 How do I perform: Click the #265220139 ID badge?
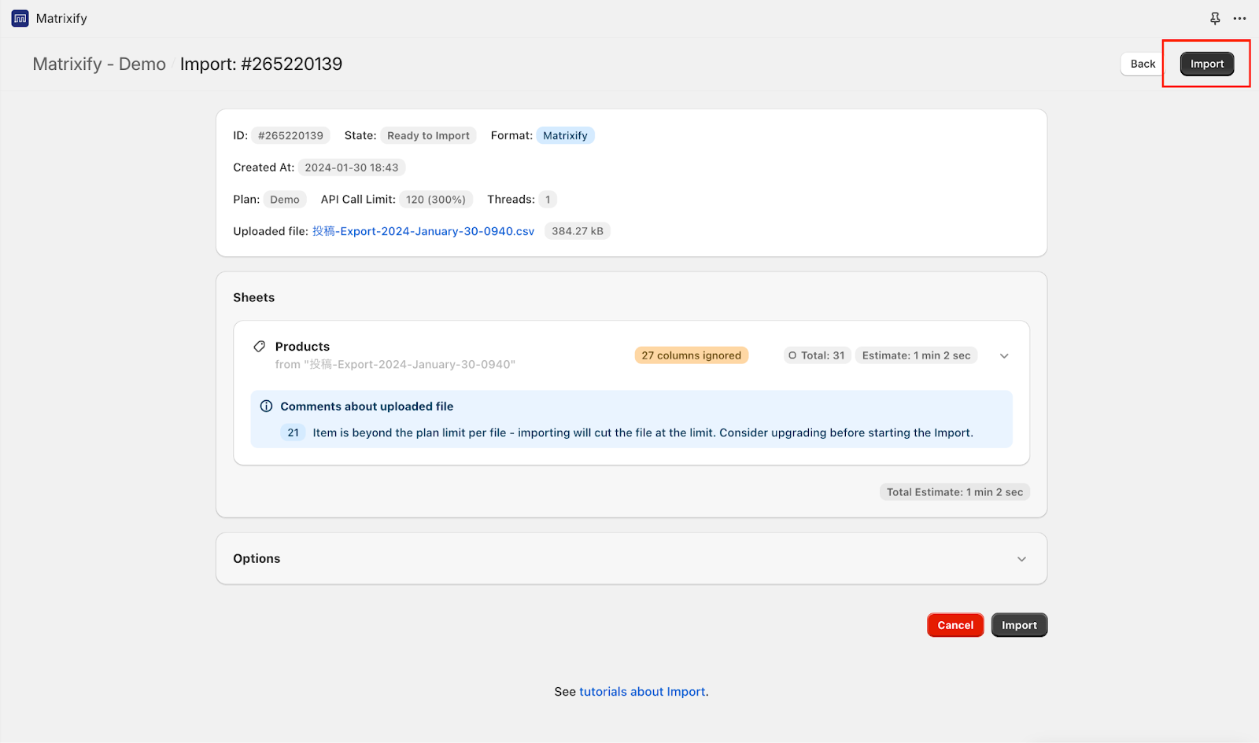(290, 135)
